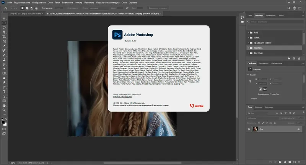Open the Swatches panel flyout menu
Screen dimensions: 306x165
click(303, 16)
